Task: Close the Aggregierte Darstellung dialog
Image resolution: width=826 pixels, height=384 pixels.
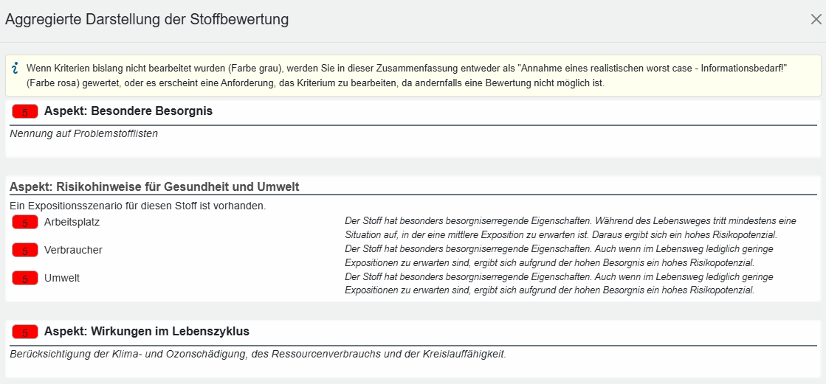Action: click(x=816, y=20)
